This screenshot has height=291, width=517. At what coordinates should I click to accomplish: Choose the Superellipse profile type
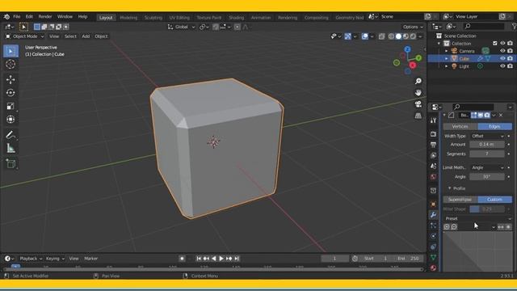click(x=460, y=200)
